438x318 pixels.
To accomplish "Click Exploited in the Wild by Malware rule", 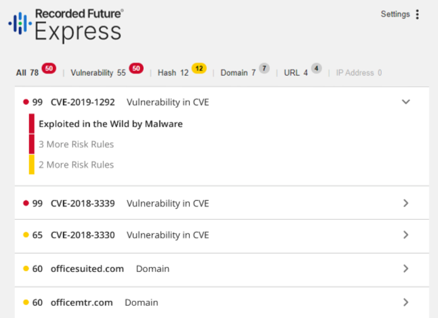I will click(111, 124).
